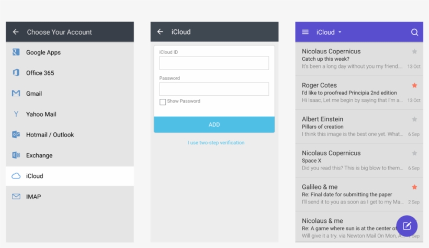
Task: Open Pillars of creation email
Action: coord(359,127)
